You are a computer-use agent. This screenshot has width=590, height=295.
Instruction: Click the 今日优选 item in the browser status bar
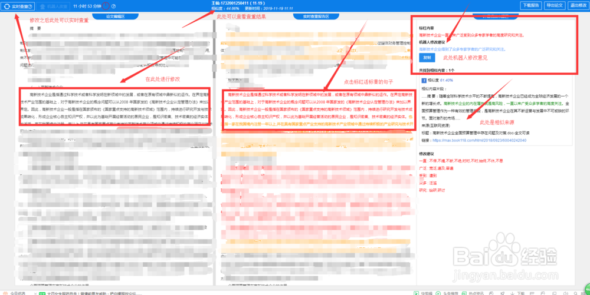click(14, 293)
